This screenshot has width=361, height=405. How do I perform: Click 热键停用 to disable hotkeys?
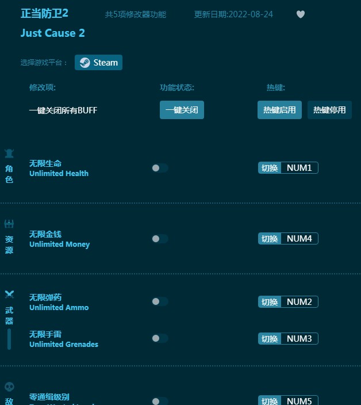329,110
